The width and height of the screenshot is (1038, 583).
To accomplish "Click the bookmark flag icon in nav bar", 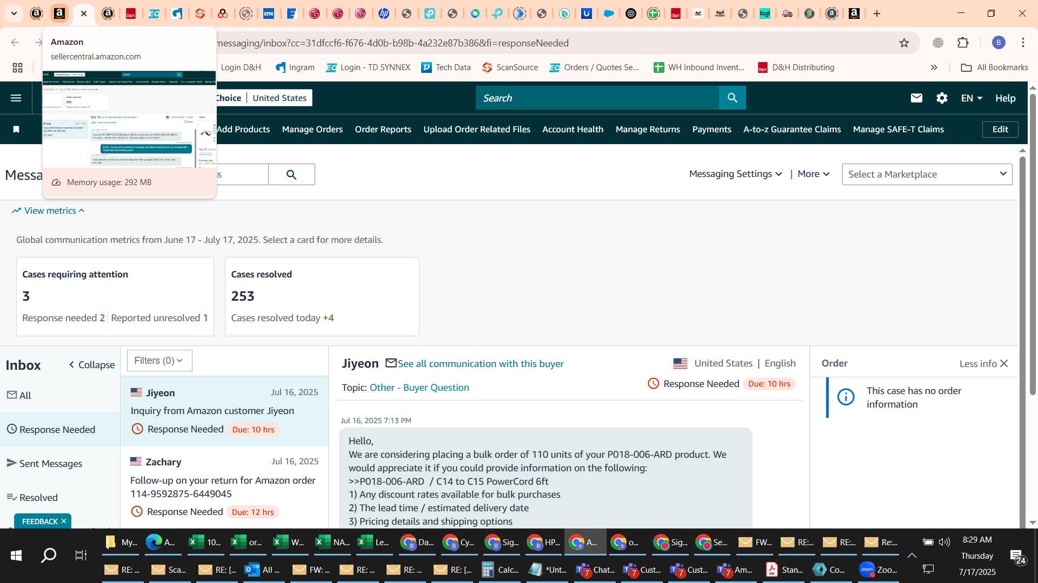I will (16, 129).
